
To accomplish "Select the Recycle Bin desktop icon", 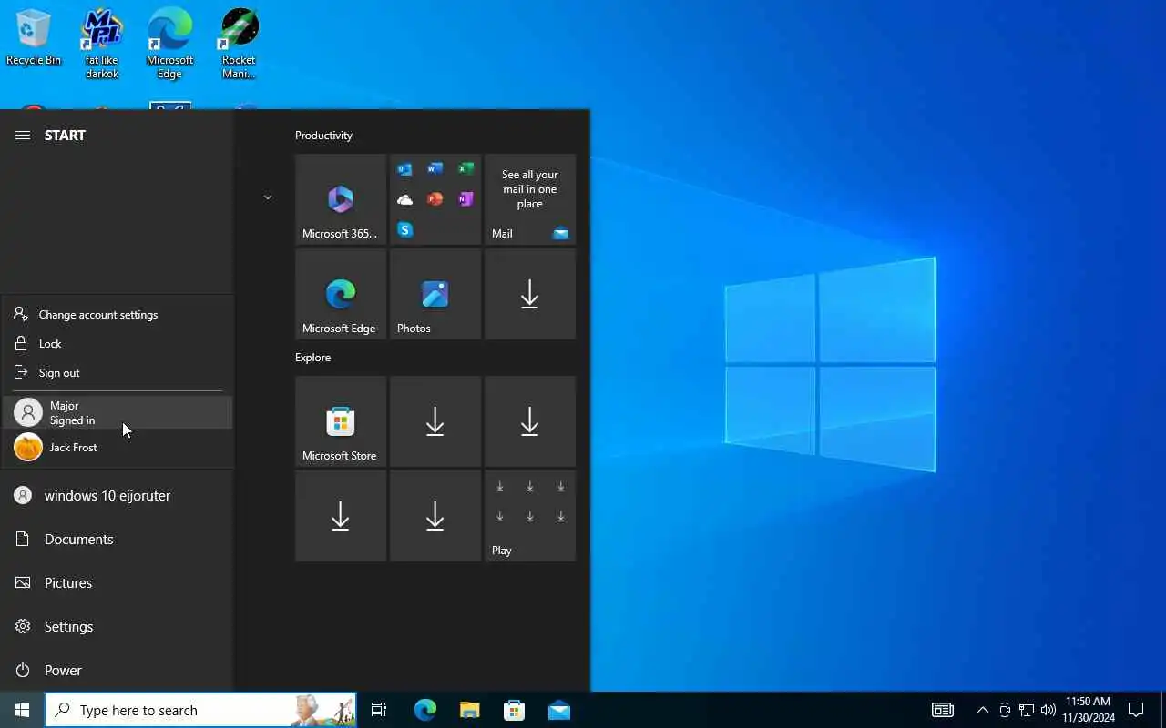I will 34,38.
